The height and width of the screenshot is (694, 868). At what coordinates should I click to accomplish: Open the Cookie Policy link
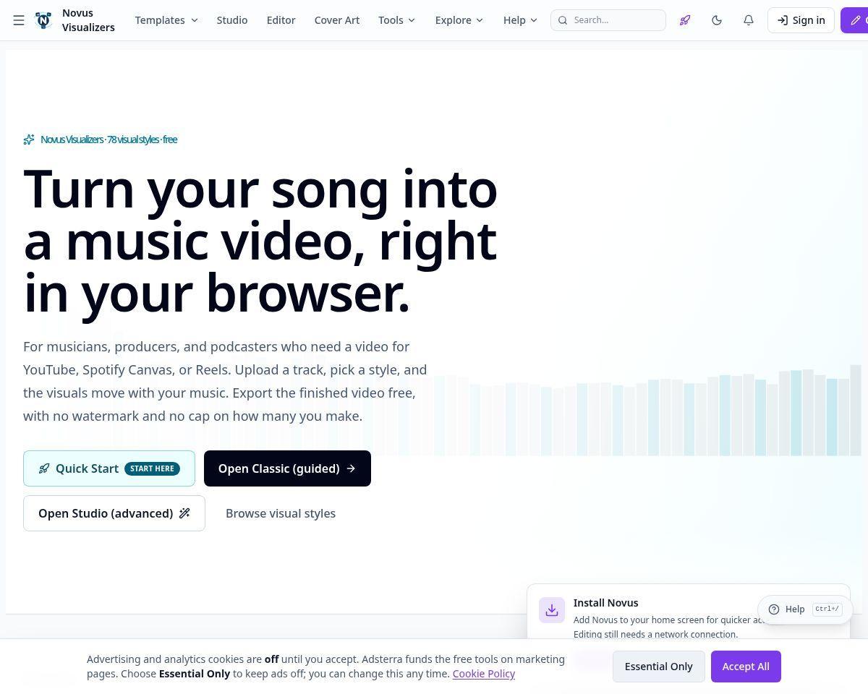tap(484, 674)
